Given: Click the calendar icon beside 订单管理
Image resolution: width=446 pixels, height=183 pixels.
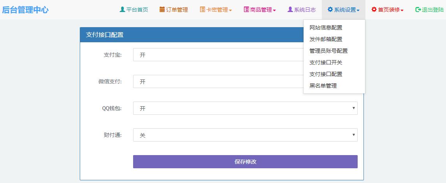Looking at the screenshot, I should point(162,9).
